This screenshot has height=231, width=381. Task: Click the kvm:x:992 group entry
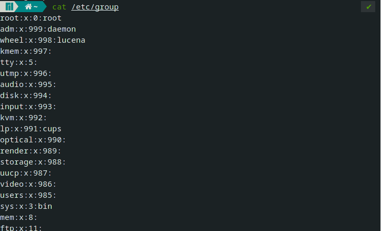[x=24, y=118]
